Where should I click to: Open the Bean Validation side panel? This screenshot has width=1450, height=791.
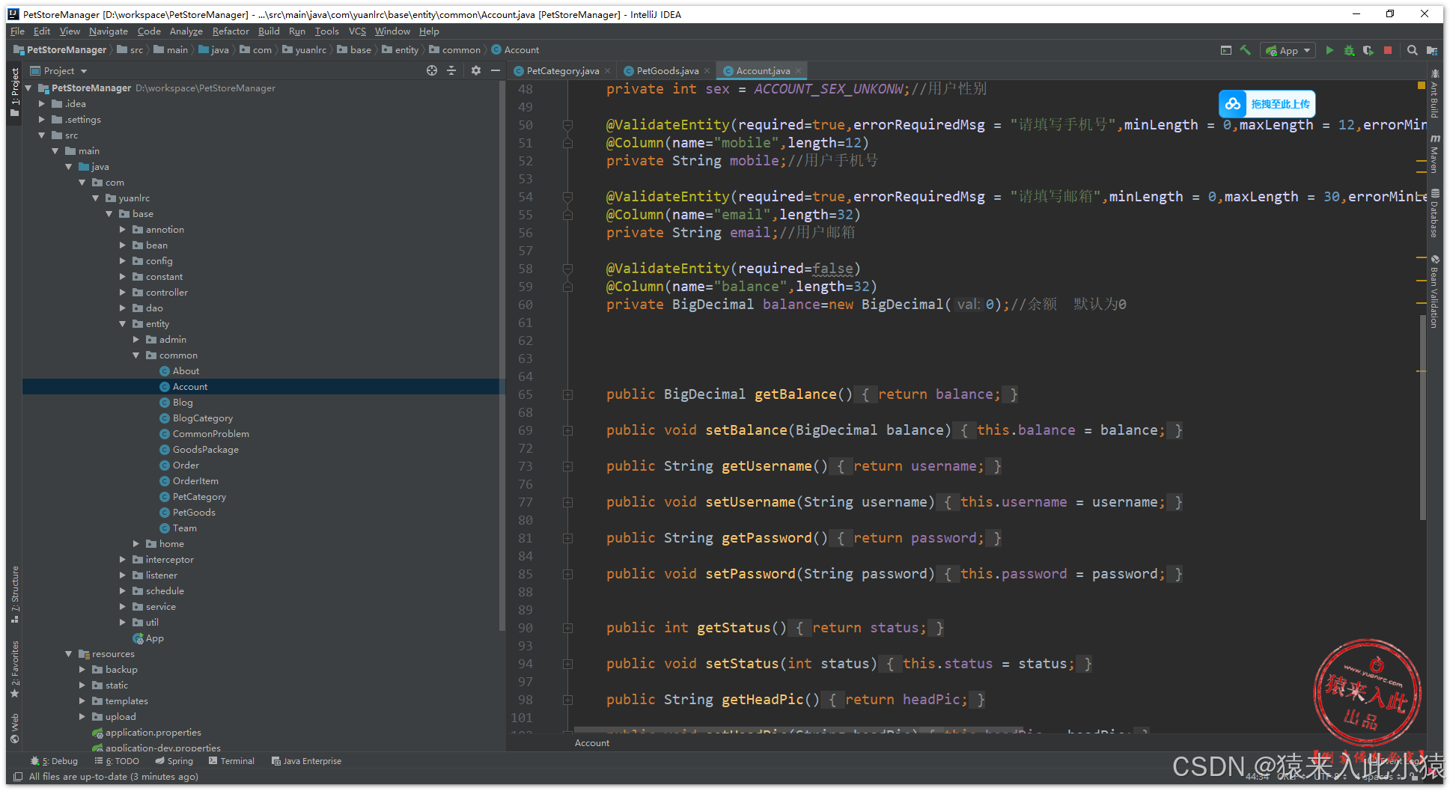coord(1434,292)
